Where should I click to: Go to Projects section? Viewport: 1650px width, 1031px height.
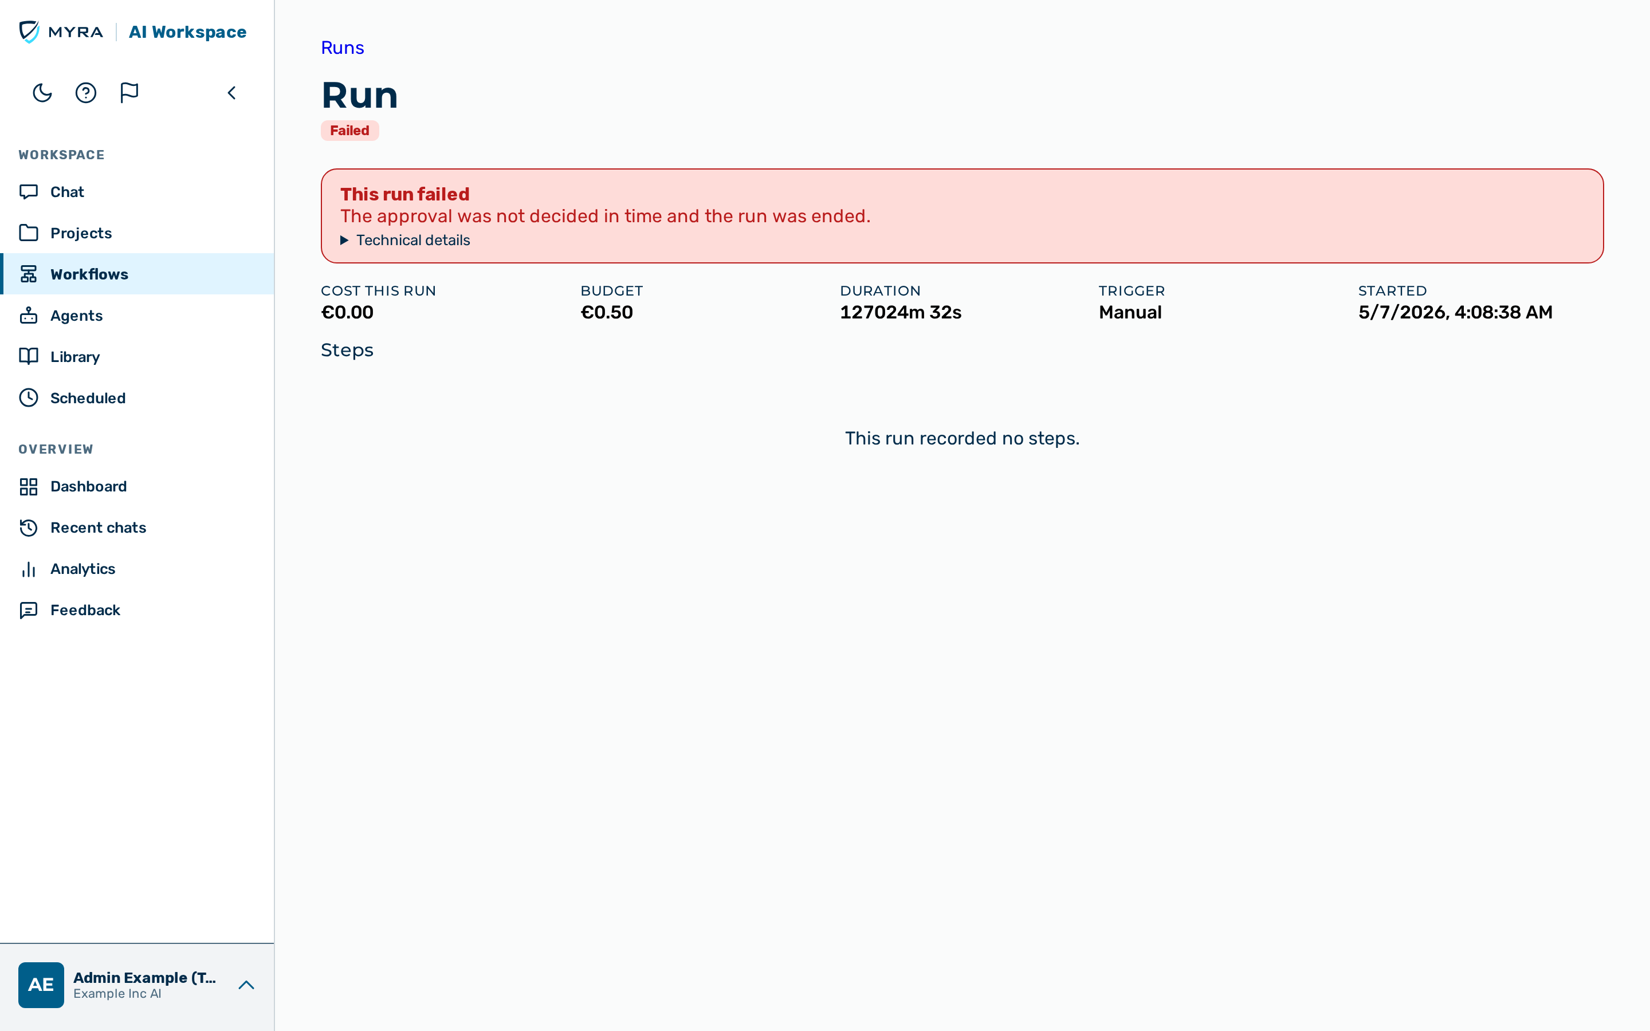[137, 233]
